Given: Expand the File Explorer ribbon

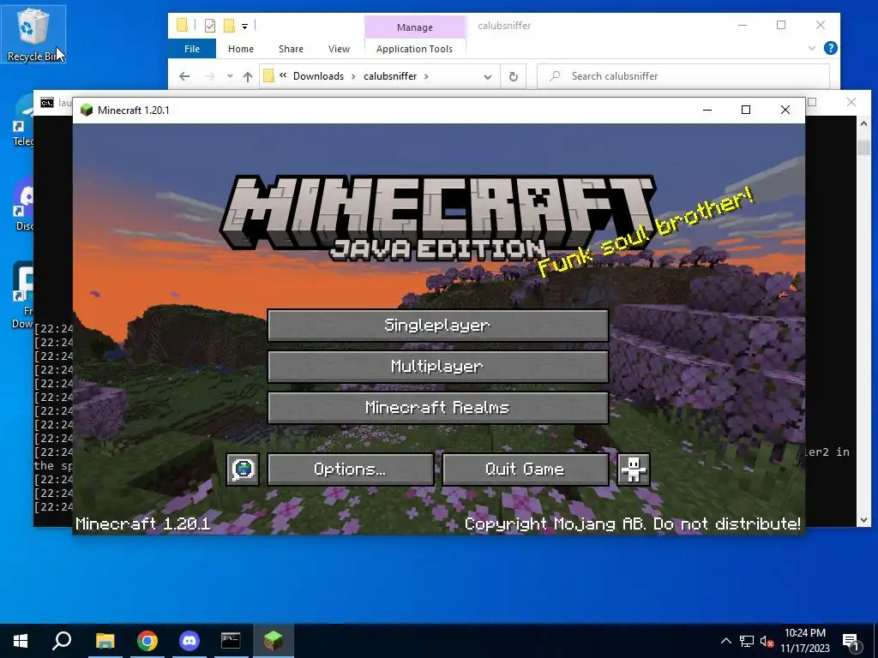Looking at the screenshot, I should tap(811, 49).
